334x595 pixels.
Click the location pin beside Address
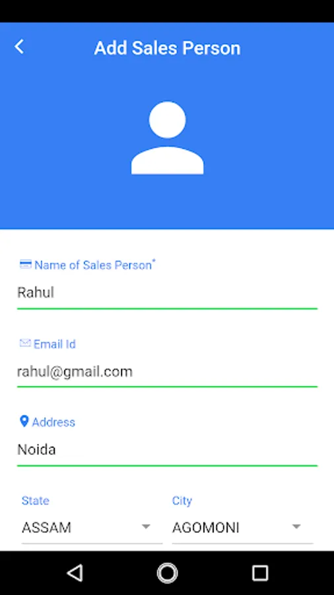coord(24,421)
